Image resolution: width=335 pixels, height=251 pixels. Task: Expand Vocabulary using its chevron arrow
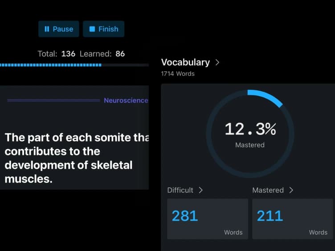[217, 62]
